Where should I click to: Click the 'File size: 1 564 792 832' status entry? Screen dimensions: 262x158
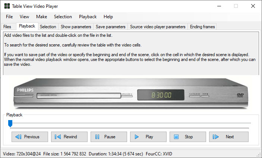[x=64, y=154]
